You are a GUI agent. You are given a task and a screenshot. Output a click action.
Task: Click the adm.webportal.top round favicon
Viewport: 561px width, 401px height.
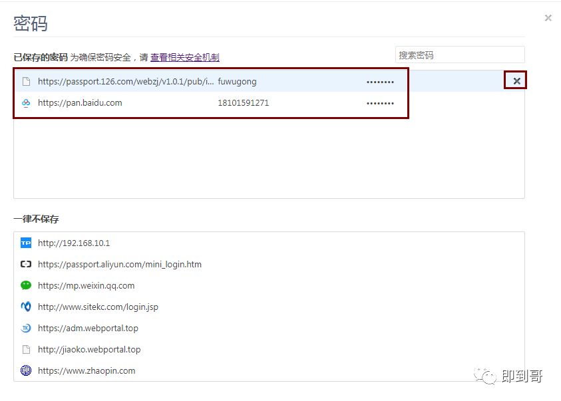coord(26,328)
